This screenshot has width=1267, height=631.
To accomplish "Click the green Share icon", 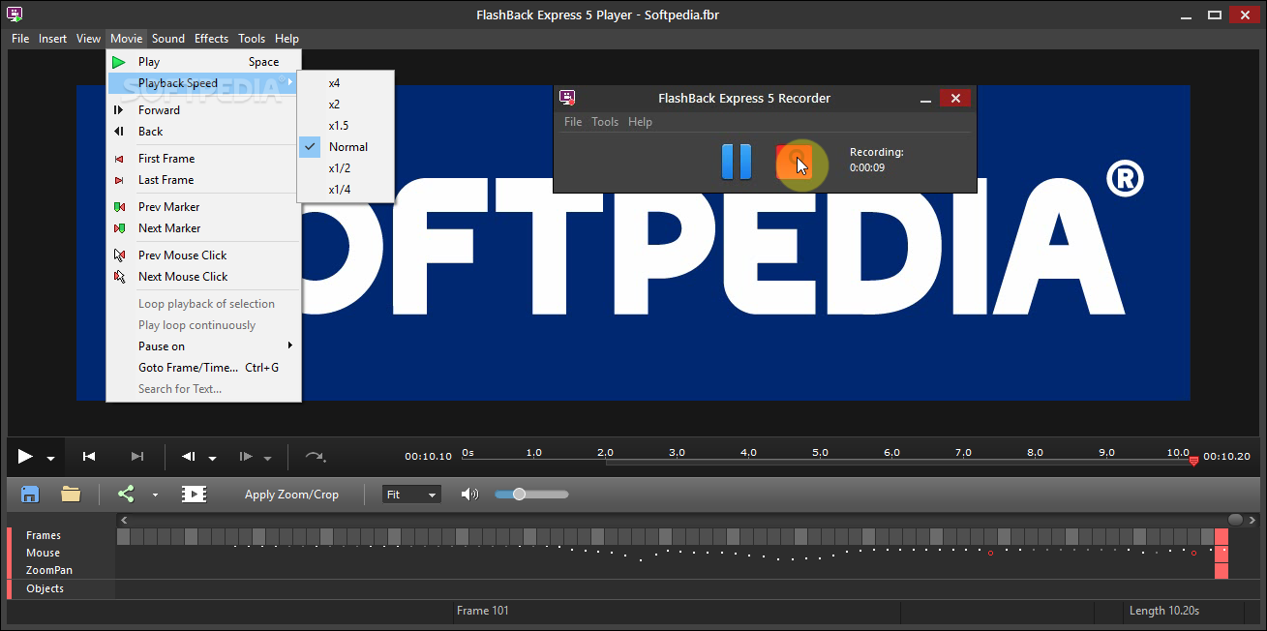I will click(126, 494).
